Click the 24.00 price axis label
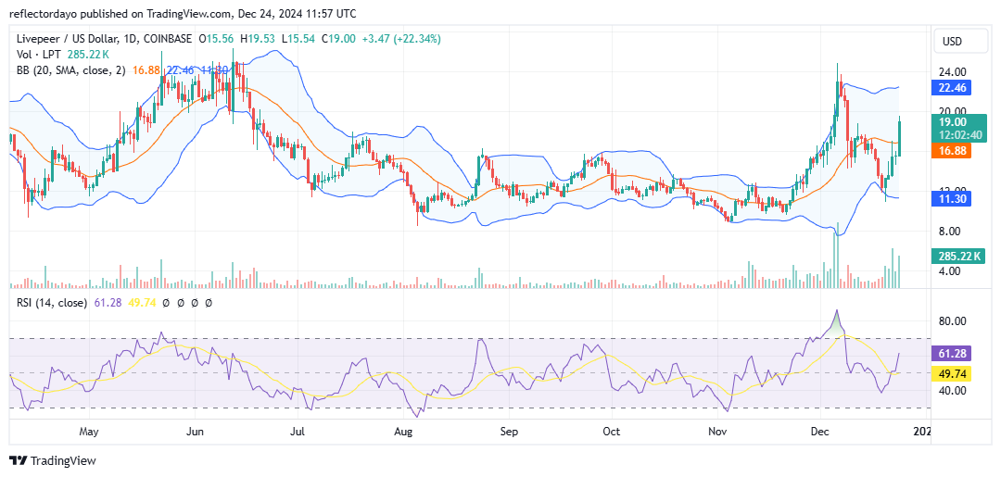 pyautogui.click(x=954, y=72)
